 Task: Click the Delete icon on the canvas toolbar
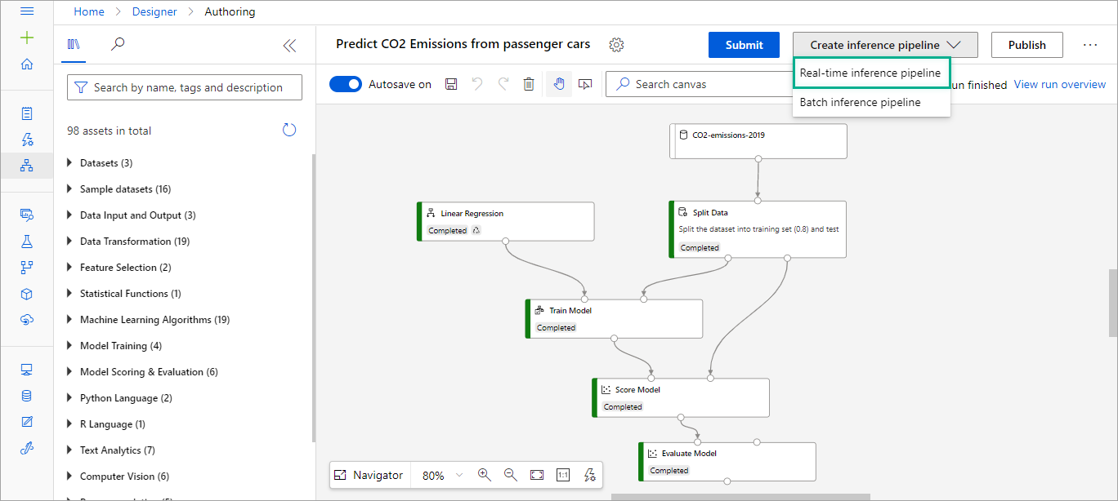pos(529,83)
